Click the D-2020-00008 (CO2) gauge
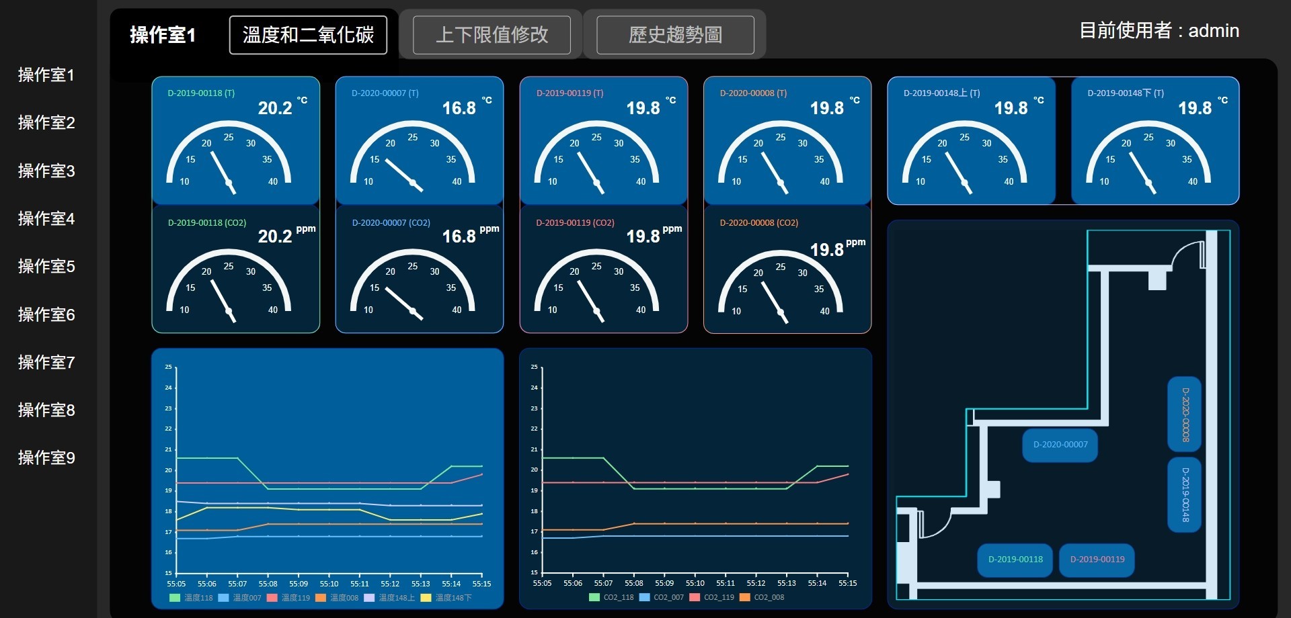The image size is (1291, 618). click(787, 269)
